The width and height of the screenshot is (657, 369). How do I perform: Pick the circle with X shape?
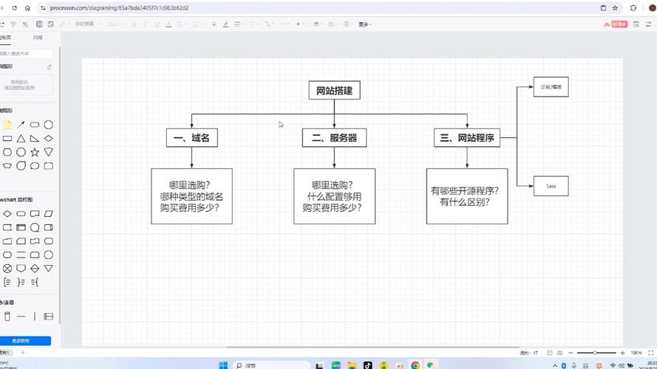[x=7, y=269]
